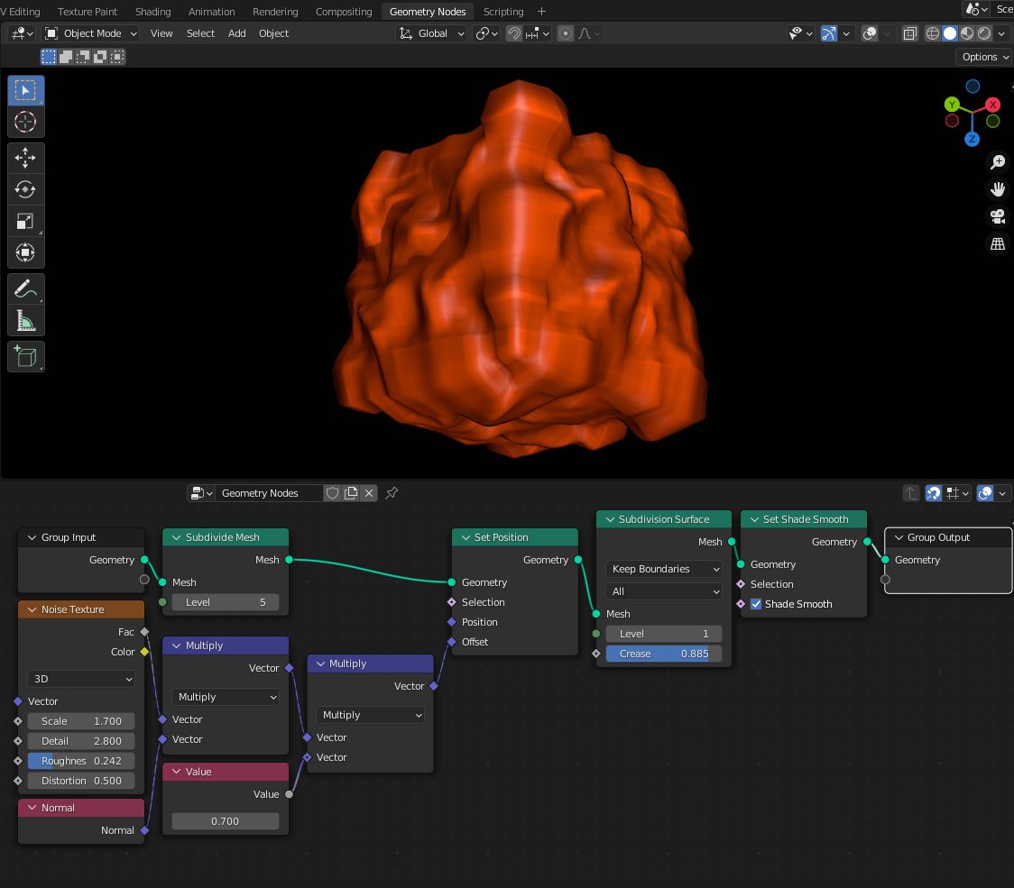Select the Annotate pencil tool
1014x888 pixels.
pyautogui.click(x=25, y=288)
